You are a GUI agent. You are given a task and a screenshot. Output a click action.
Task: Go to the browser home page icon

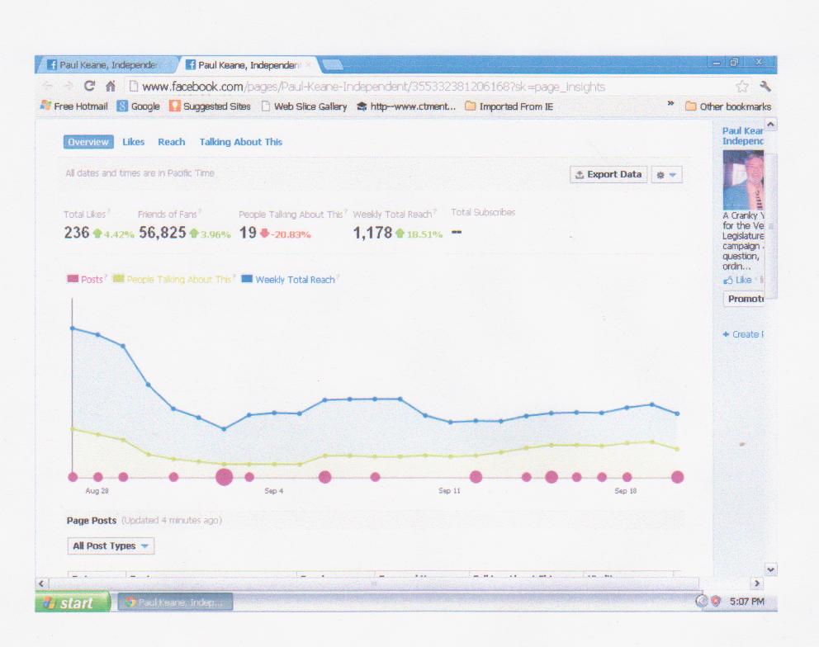(x=110, y=86)
